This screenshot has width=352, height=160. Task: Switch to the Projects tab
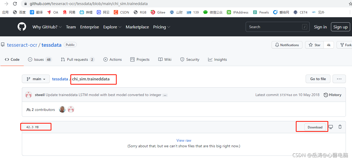pos(140,59)
